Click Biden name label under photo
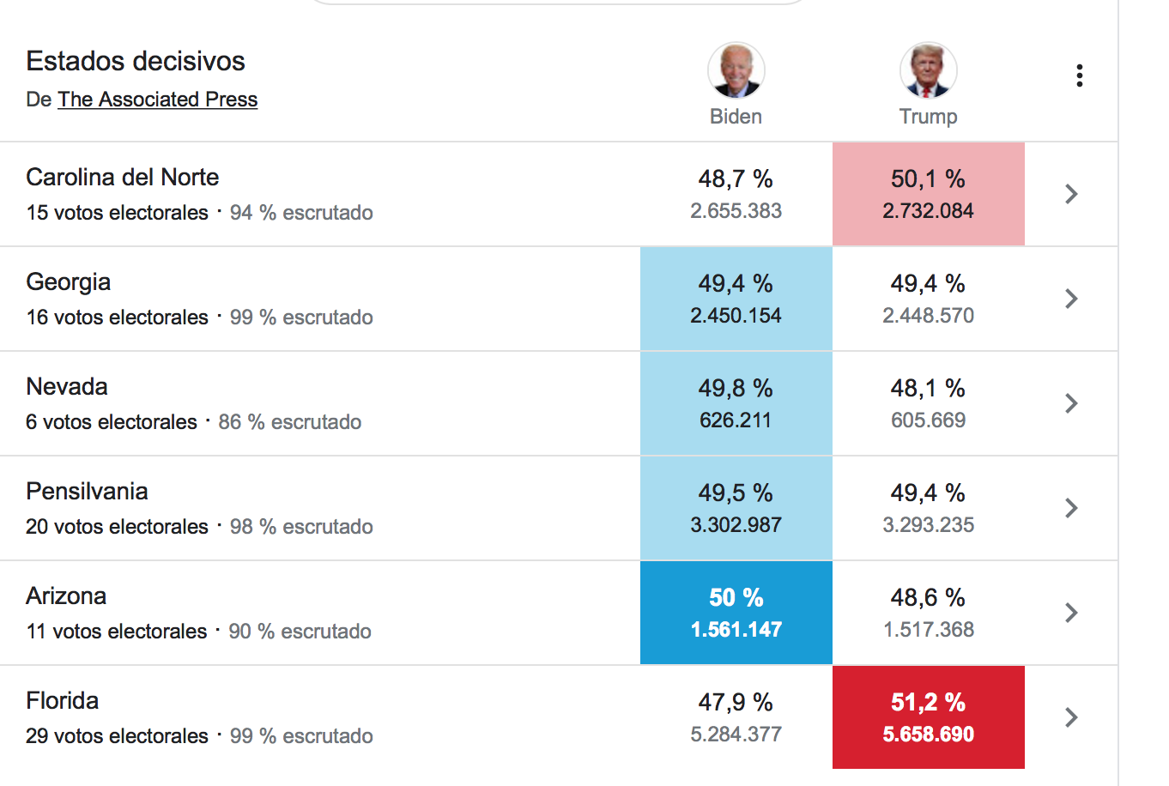The height and width of the screenshot is (786, 1169). tap(736, 117)
